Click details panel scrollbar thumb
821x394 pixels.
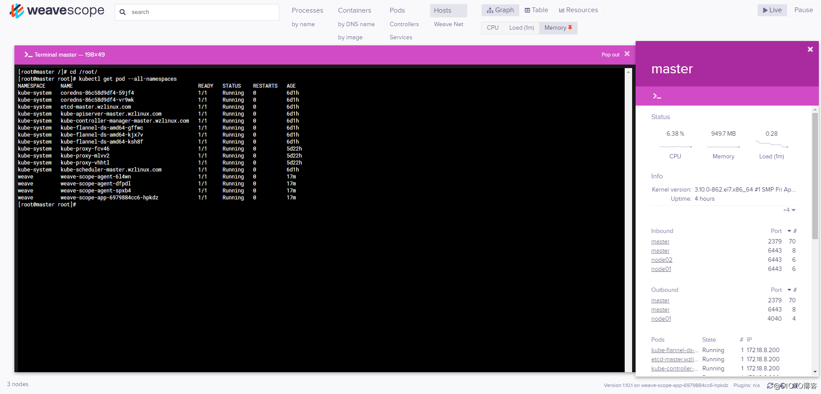815,176
